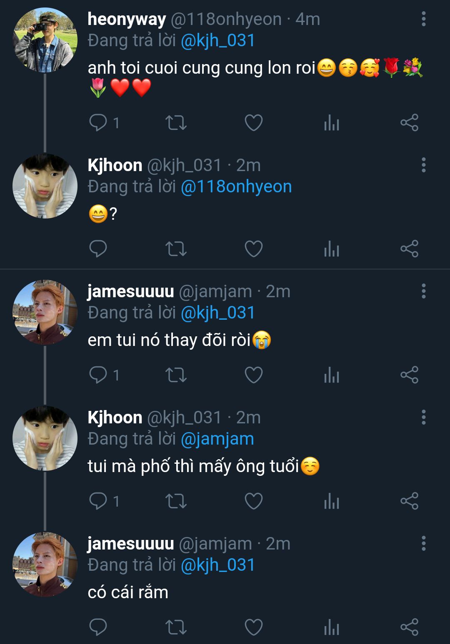View analytics on Kjhoon's "tui mà phố" tweet
The image size is (450, 644).
(x=332, y=501)
